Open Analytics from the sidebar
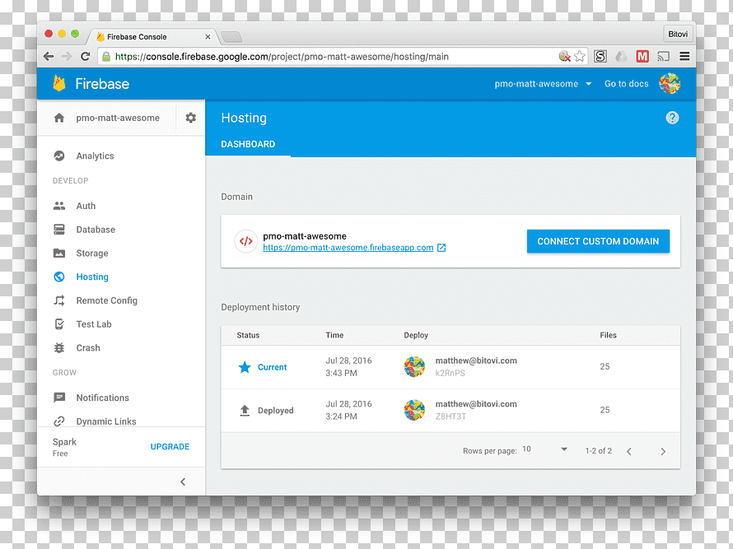The image size is (733, 549). pos(95,156)
